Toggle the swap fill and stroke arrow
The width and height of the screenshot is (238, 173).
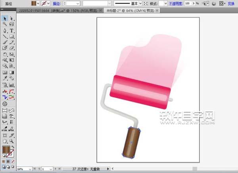tap(13, 147)
